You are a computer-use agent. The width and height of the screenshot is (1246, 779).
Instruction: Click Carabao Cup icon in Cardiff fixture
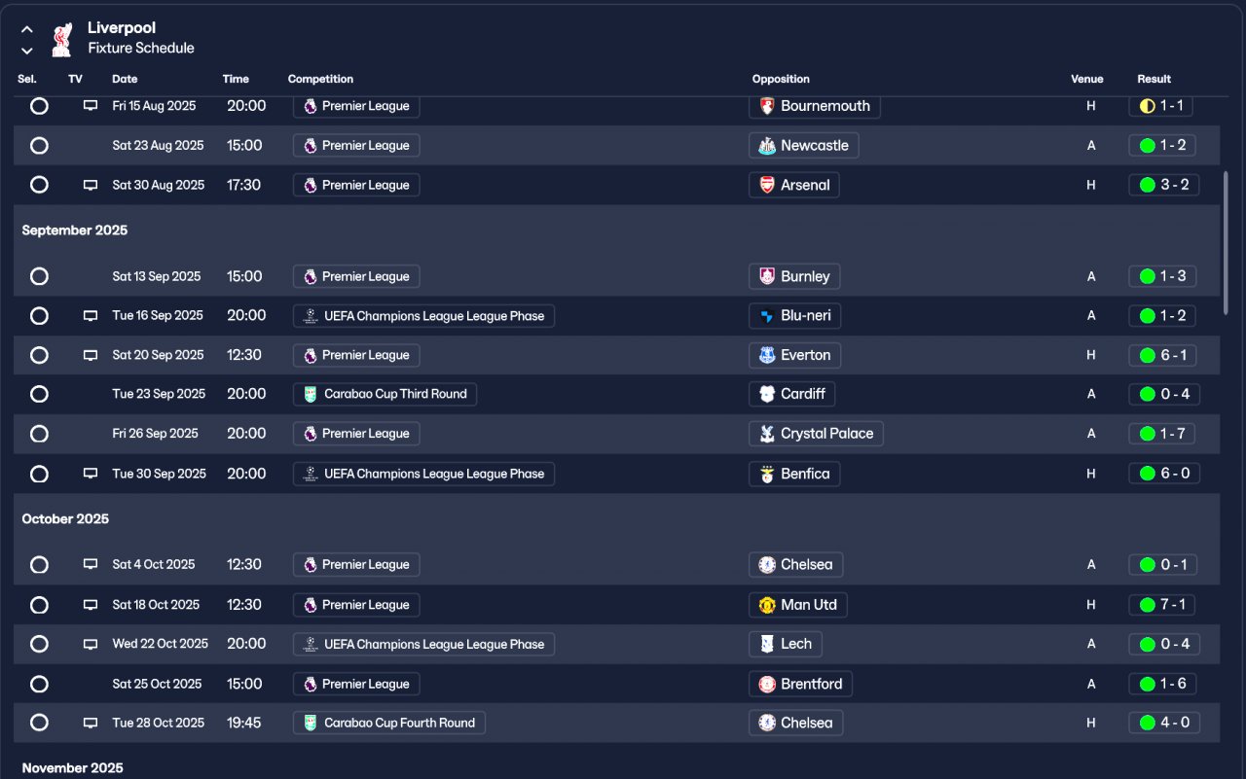[x=310, y=394]
